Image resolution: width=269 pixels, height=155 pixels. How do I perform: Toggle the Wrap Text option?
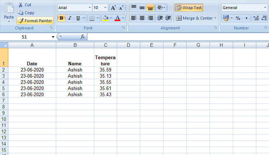click(189, 8)
